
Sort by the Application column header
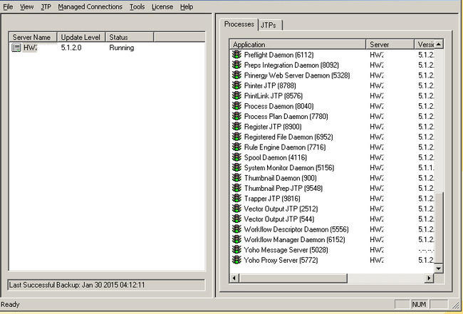(x=298, y=44)
